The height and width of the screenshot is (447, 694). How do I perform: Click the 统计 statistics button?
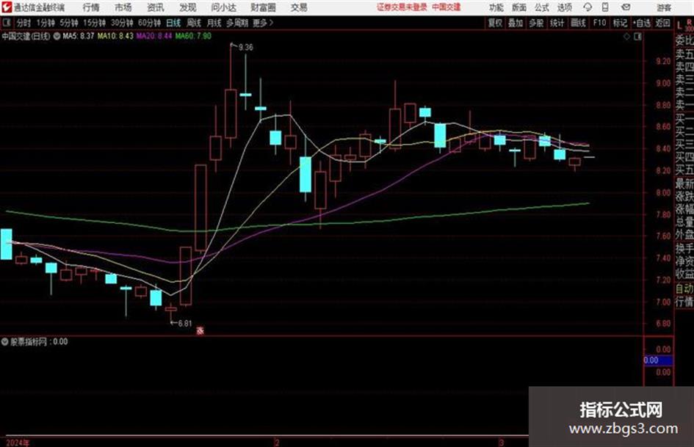(557, 23)
